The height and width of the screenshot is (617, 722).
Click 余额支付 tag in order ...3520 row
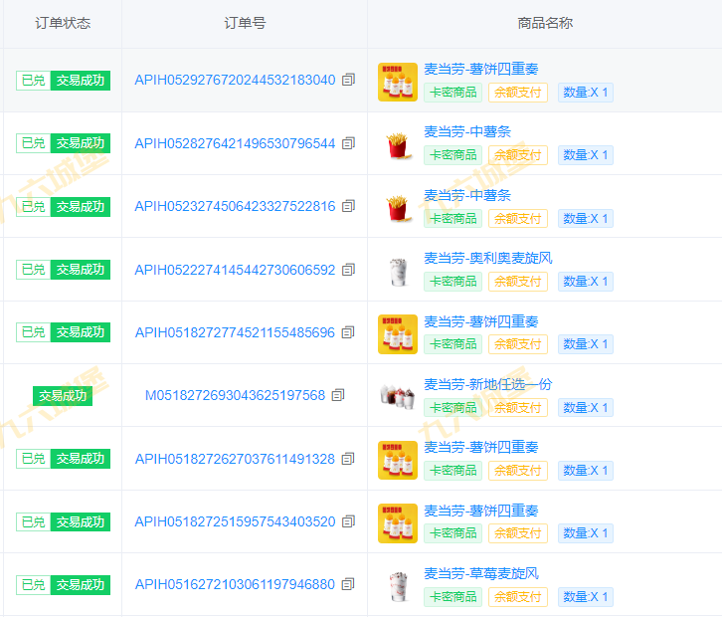[518, 533]
